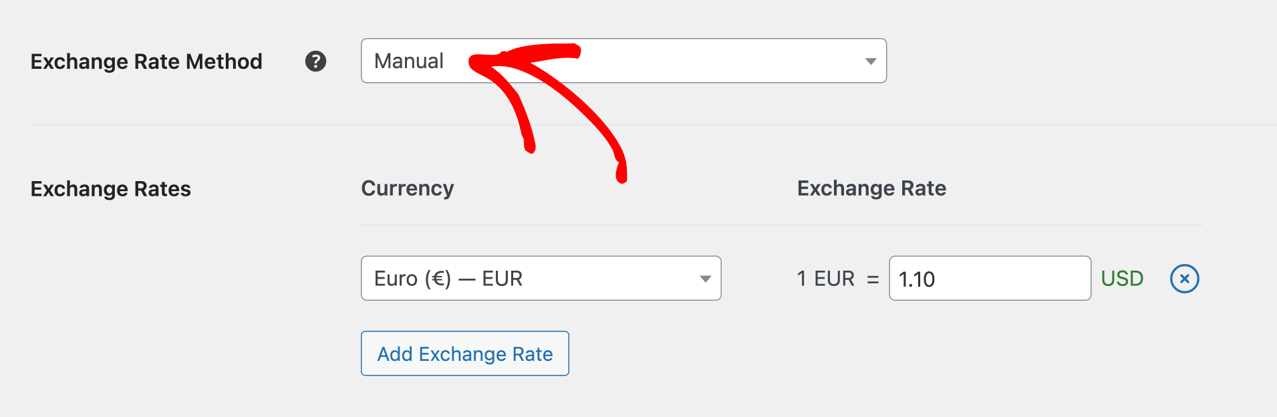The image size is (1277, 417).
Task: Click the Currency column header
Action: [407, 188]
